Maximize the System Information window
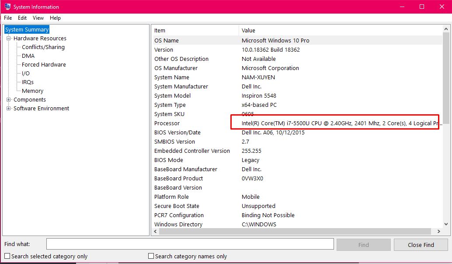This screenshot has width=452, height=264. [421, 7]
